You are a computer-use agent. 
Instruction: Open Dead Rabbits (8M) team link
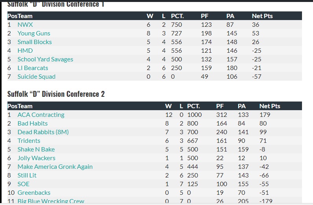43,132
